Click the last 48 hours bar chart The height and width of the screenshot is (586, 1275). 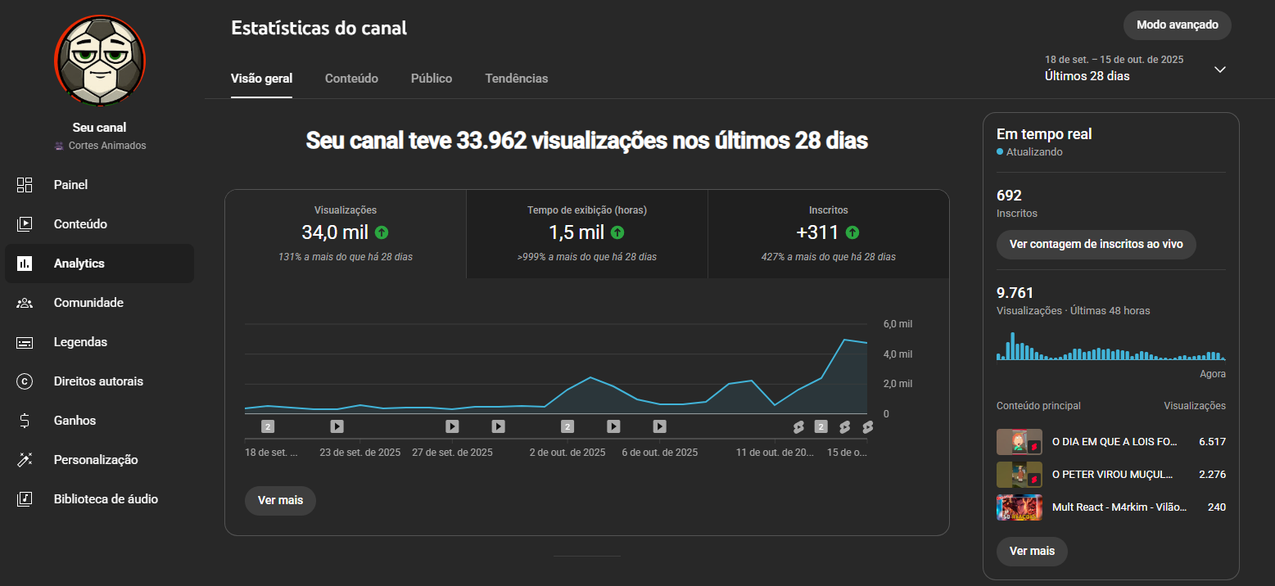coord(1111,346)
